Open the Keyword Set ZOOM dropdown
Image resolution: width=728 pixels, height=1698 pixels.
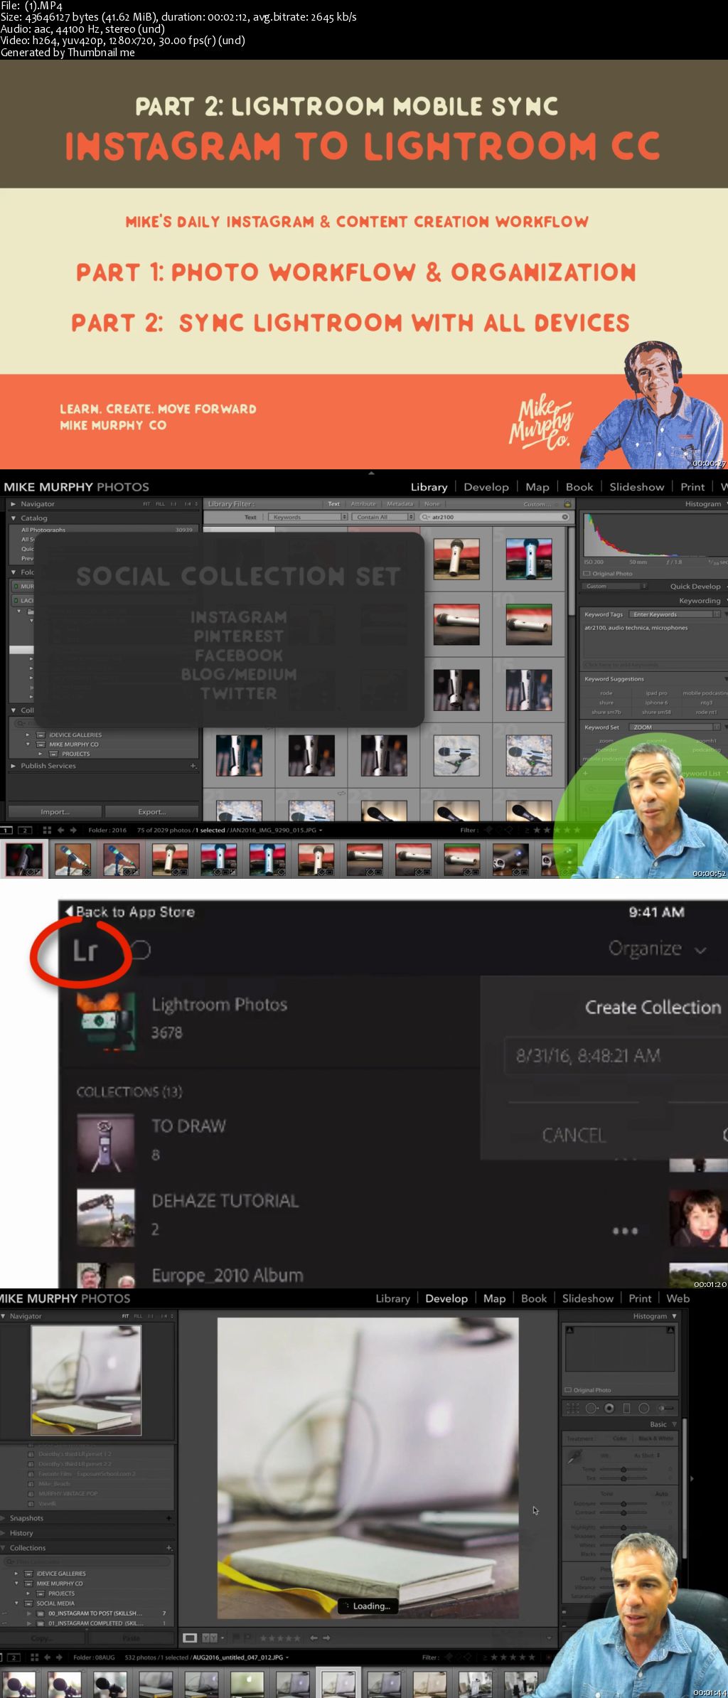[x=675, y=727]
